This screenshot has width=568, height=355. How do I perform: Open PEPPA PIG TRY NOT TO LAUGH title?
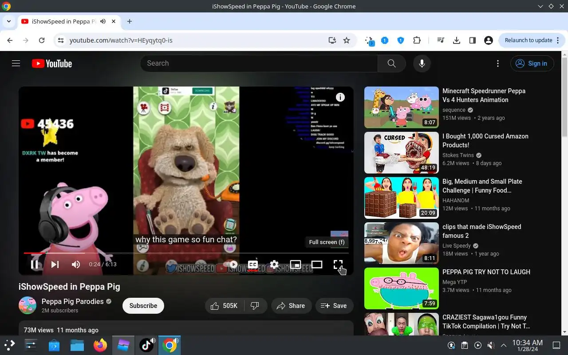tap(486, 272)
